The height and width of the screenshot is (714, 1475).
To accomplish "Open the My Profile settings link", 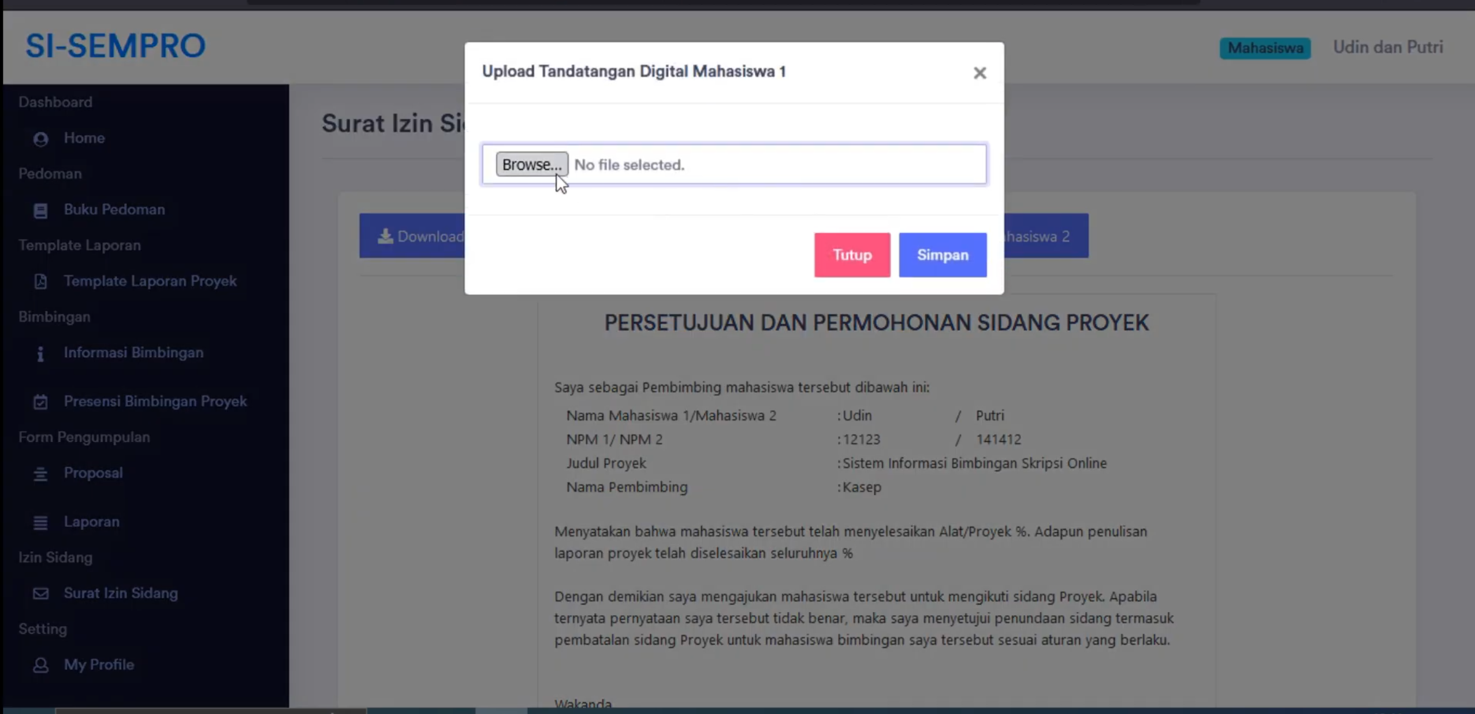I will (99, 665).
